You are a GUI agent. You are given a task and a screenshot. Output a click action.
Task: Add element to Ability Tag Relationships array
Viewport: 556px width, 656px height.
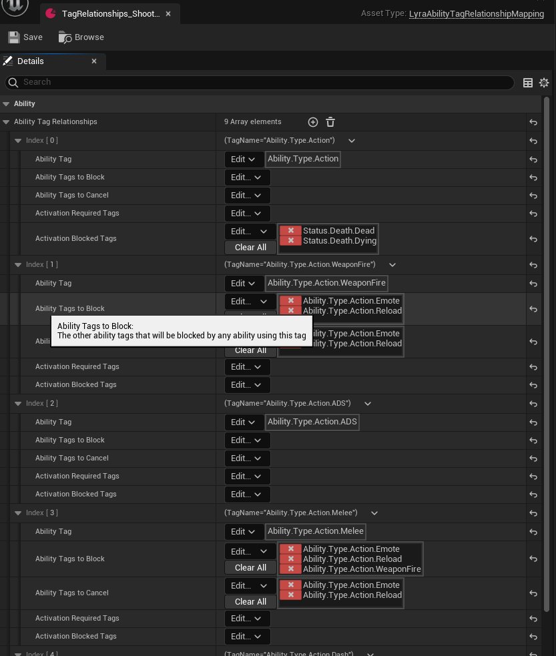point(313,121)
